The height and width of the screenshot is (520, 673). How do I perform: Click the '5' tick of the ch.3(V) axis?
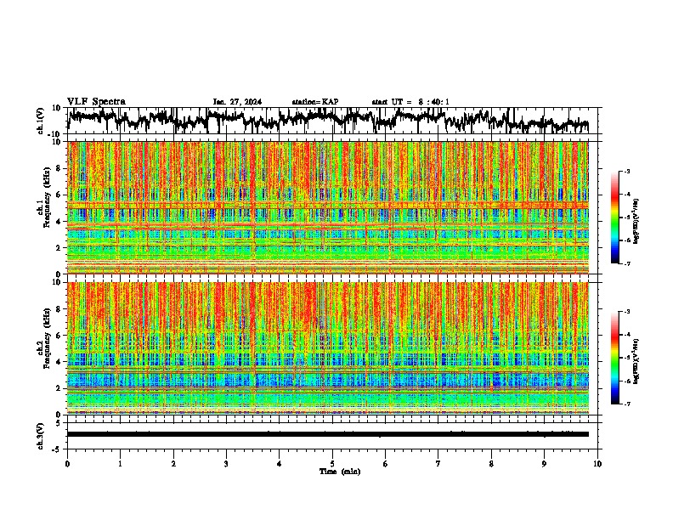[59, 423]
